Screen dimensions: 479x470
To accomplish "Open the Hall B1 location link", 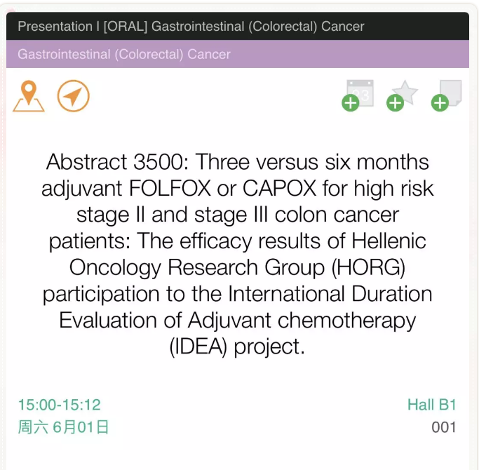I will click(x=432, y=405).
